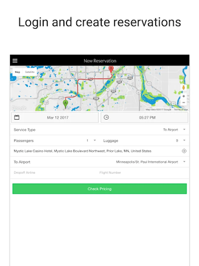Open the hamburger menu
199x266 pixels.
(15, 61)
